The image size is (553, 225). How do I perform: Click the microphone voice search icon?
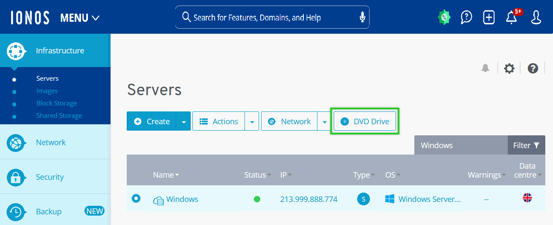coord(362,17)
